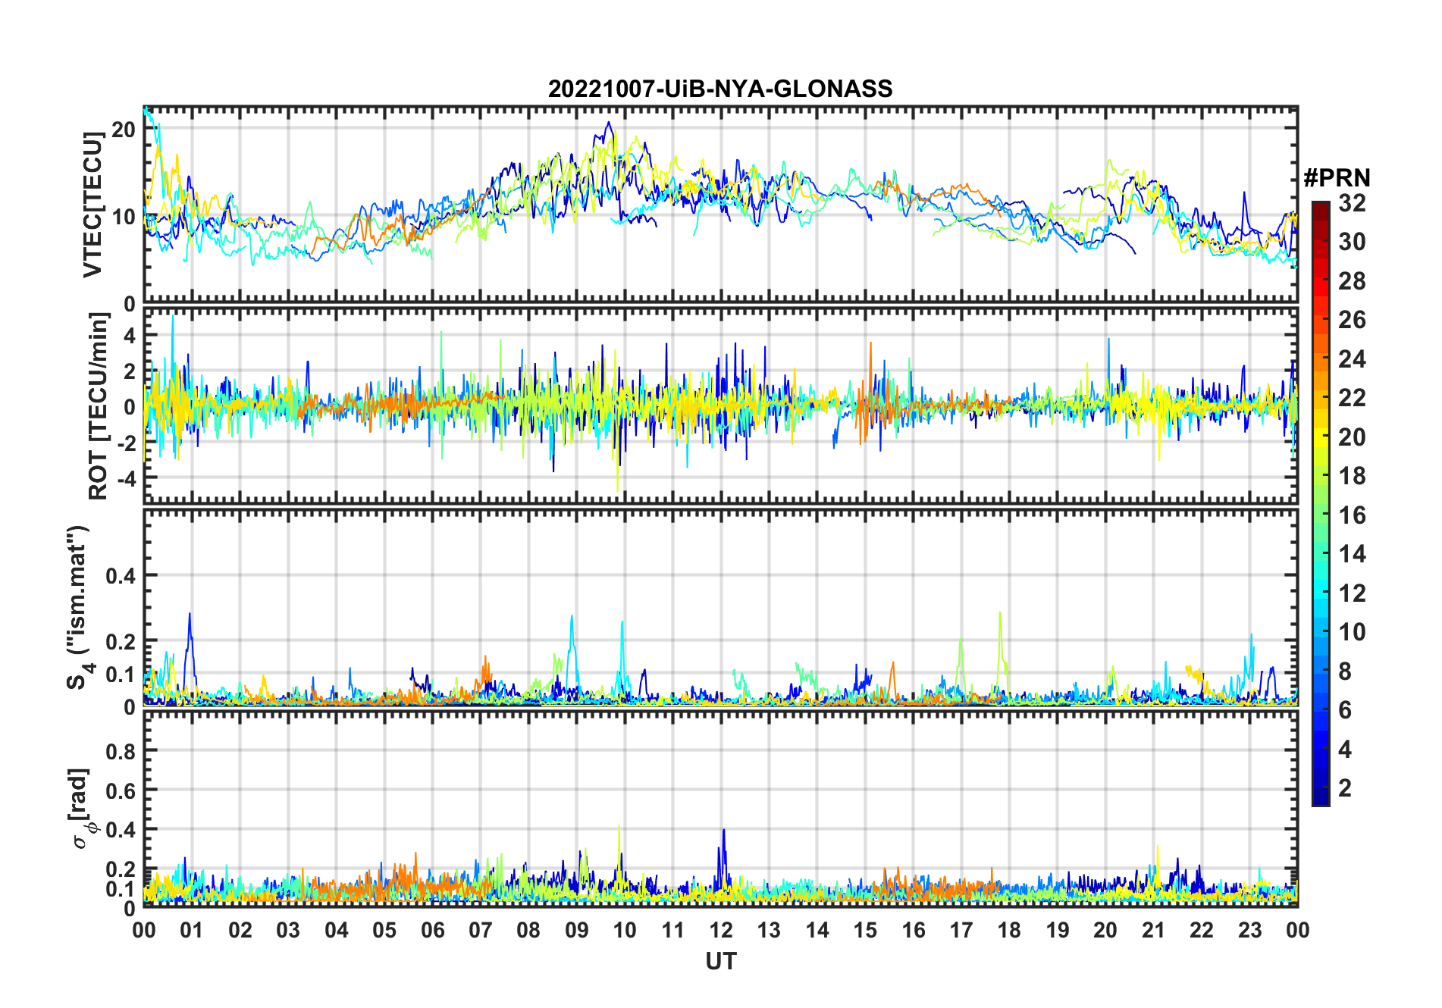
Task: Click colorbar tick label 24
Action: click(1352, 359)
